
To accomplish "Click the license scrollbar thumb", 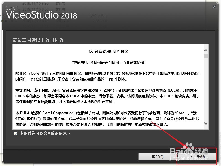I will pos(206,56).
